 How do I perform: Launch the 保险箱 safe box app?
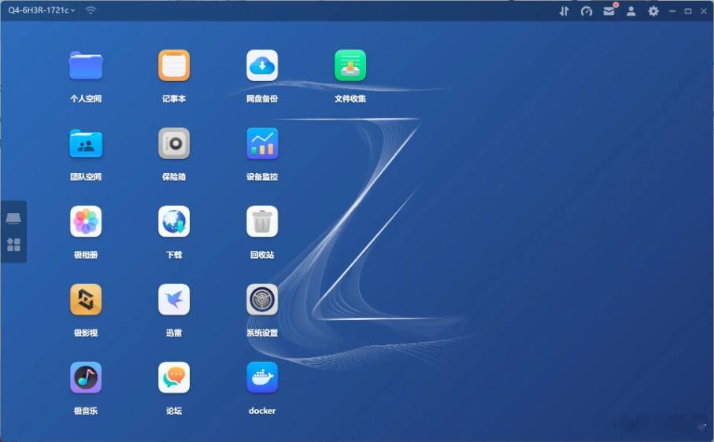[174, 144]
